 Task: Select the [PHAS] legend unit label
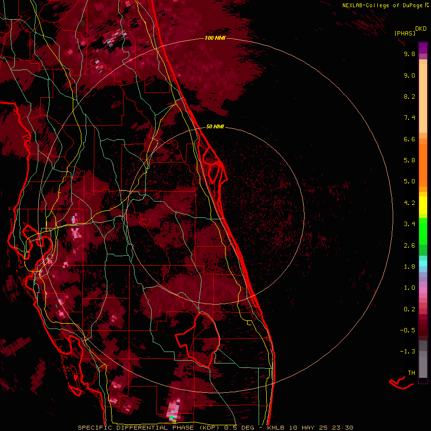(x=405, y=34)
